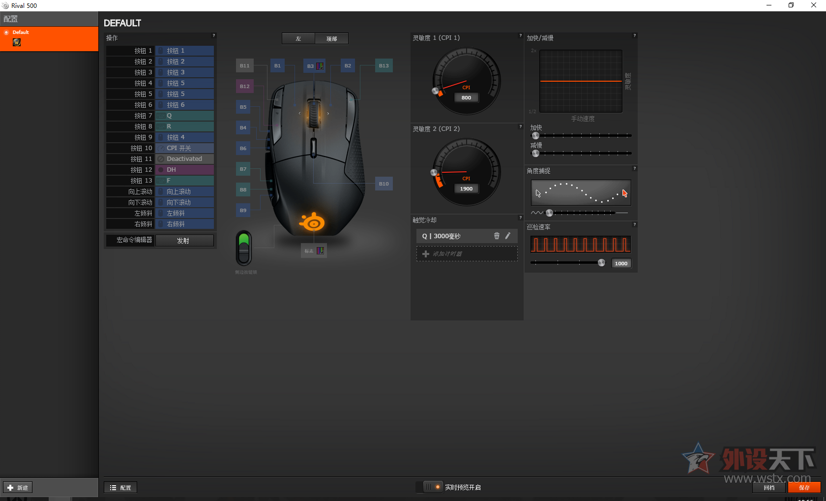The image size is (826, 501).
Task: Open the help icon on the 操作 panel
Action: click(213, 35)
